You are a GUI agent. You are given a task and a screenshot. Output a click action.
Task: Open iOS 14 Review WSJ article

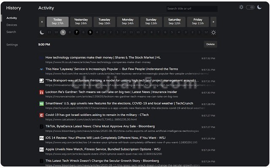(x=105, y=138)
